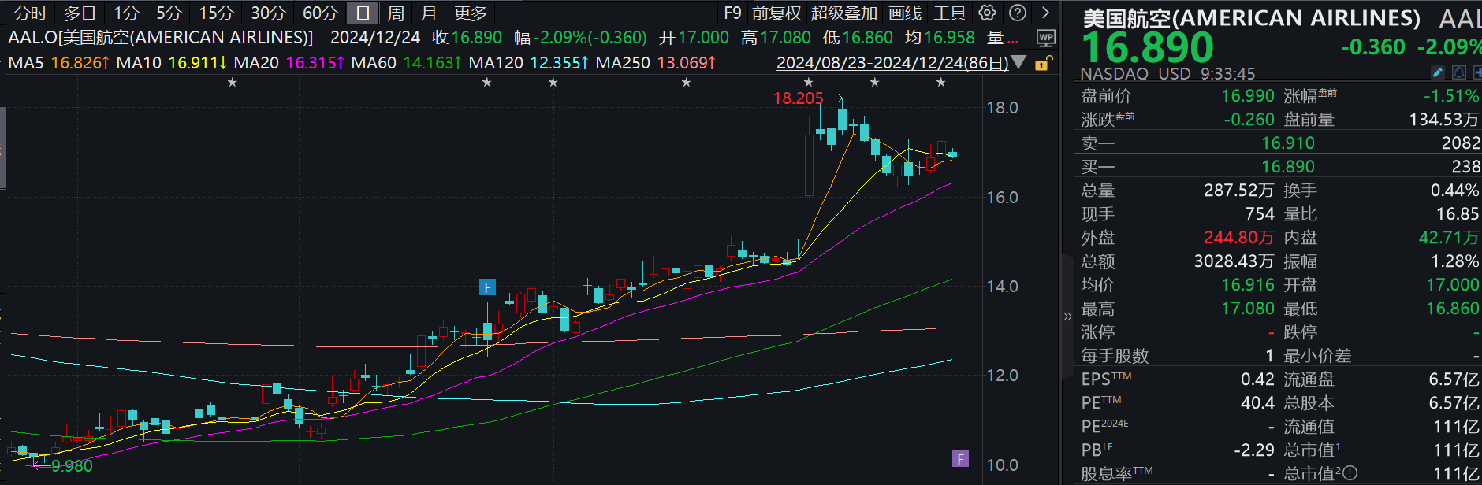Click the MA5 16.826 indicator label
The width and height of the screenshot is (1482, 485).
[58, 62]
